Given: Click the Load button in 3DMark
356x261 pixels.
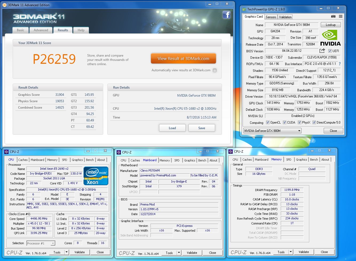Looking at the screenshot, I should point(172,128).
